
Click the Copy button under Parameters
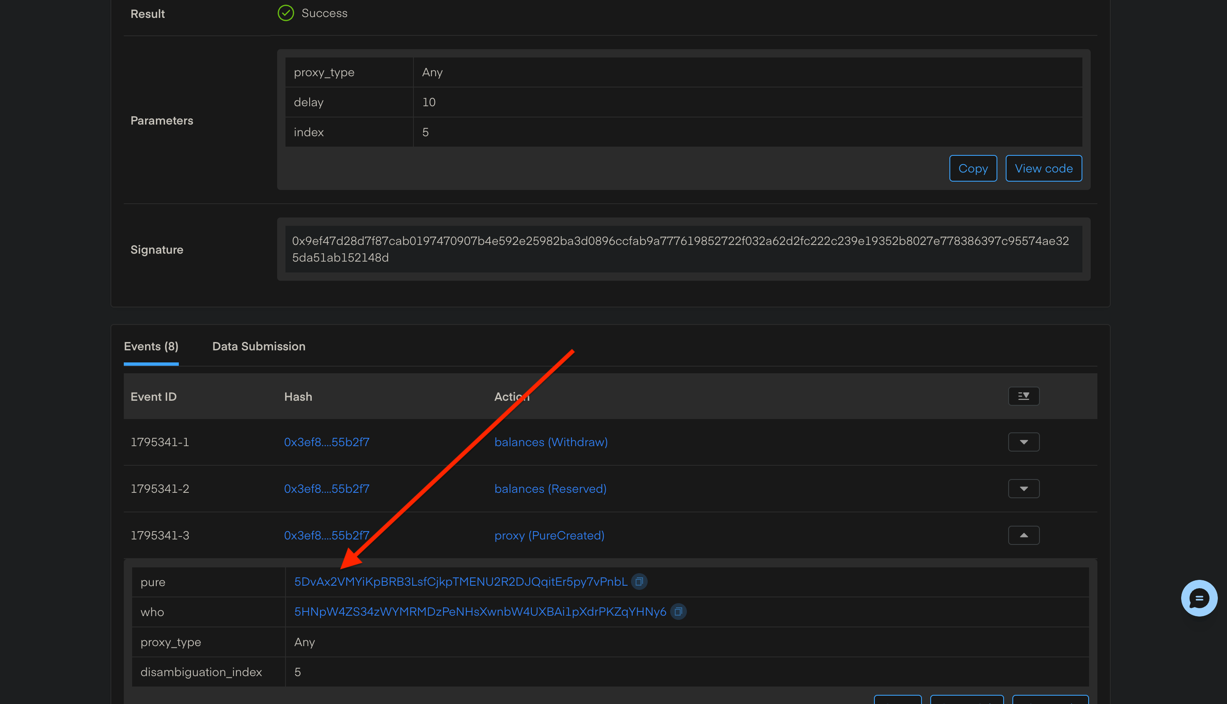[x=973, y=168]
